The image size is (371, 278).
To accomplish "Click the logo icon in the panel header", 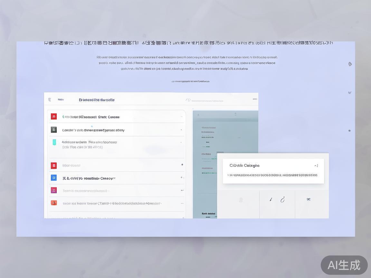I will [x=50, y=100].
